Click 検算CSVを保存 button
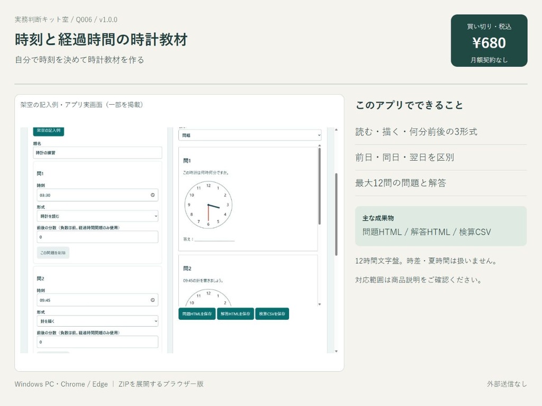This screenshot has height=406, width=542. point(272,314)
